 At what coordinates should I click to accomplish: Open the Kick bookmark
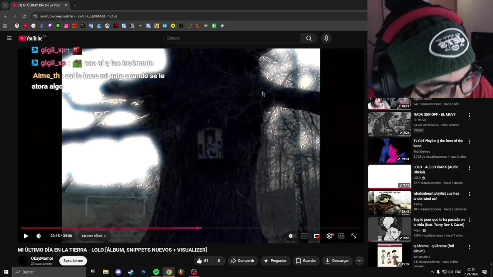pyautogui.click(x=58, y=26)
